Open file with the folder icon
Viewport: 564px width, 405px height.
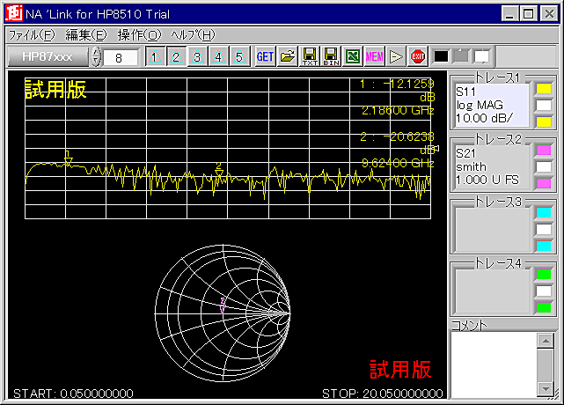click(288, 56)
